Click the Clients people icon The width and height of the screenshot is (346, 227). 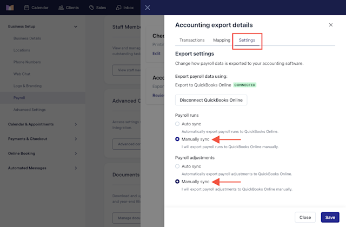[x=61, y=8]
